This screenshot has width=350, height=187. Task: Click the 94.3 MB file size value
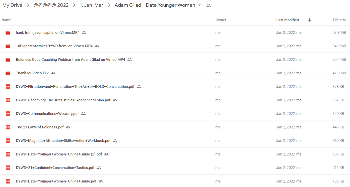pos(339,46)
